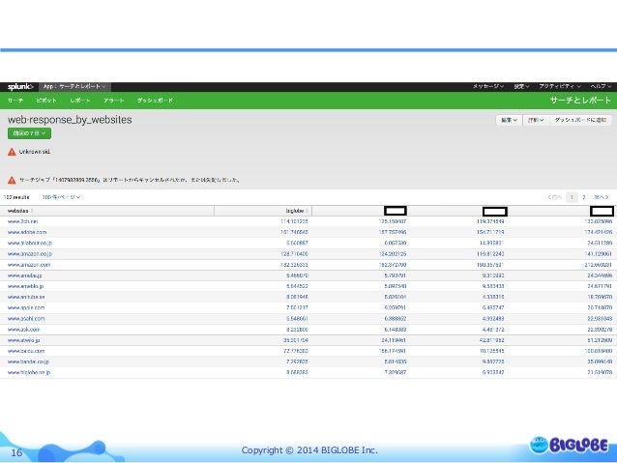Click the biglobe value in the www.amazon.co.jp row
617x463 pixels.
coord(294,254)
